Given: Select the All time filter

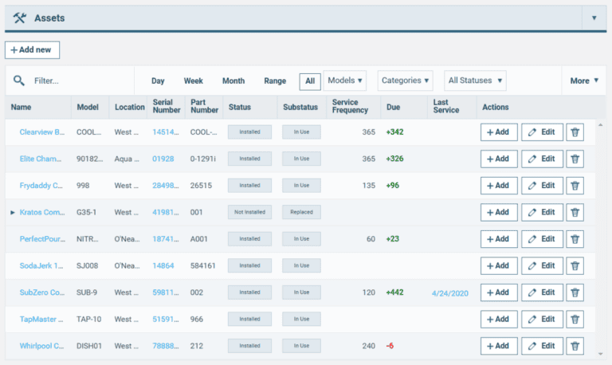Looking at the screenshot, I should tap(310, 80).
